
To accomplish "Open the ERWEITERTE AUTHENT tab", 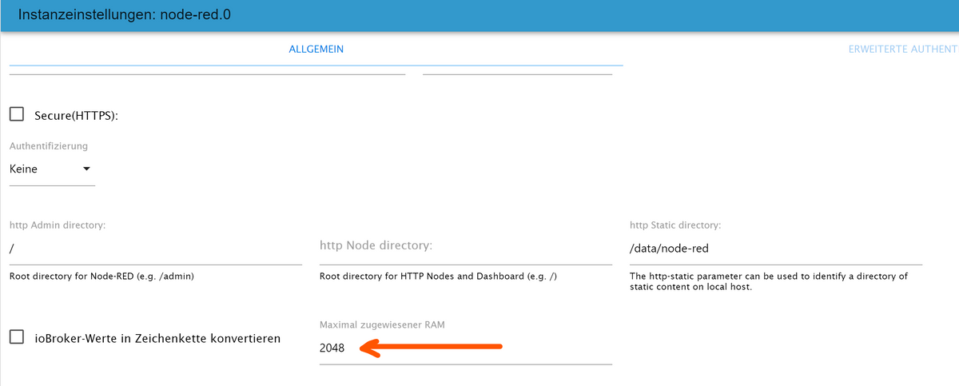I will (903, 49).
